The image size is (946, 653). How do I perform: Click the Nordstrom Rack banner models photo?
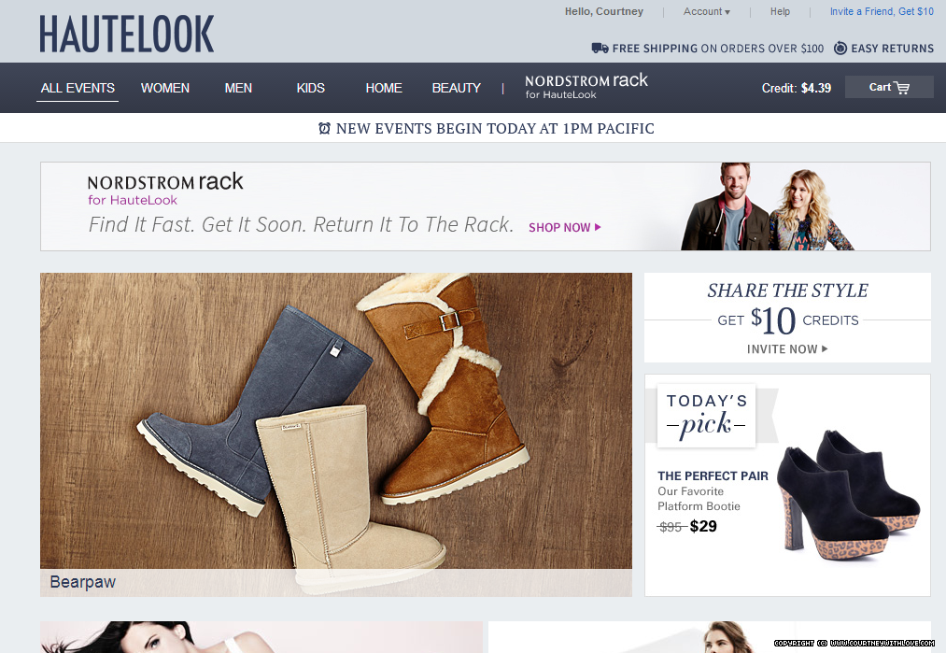(767, 206)
